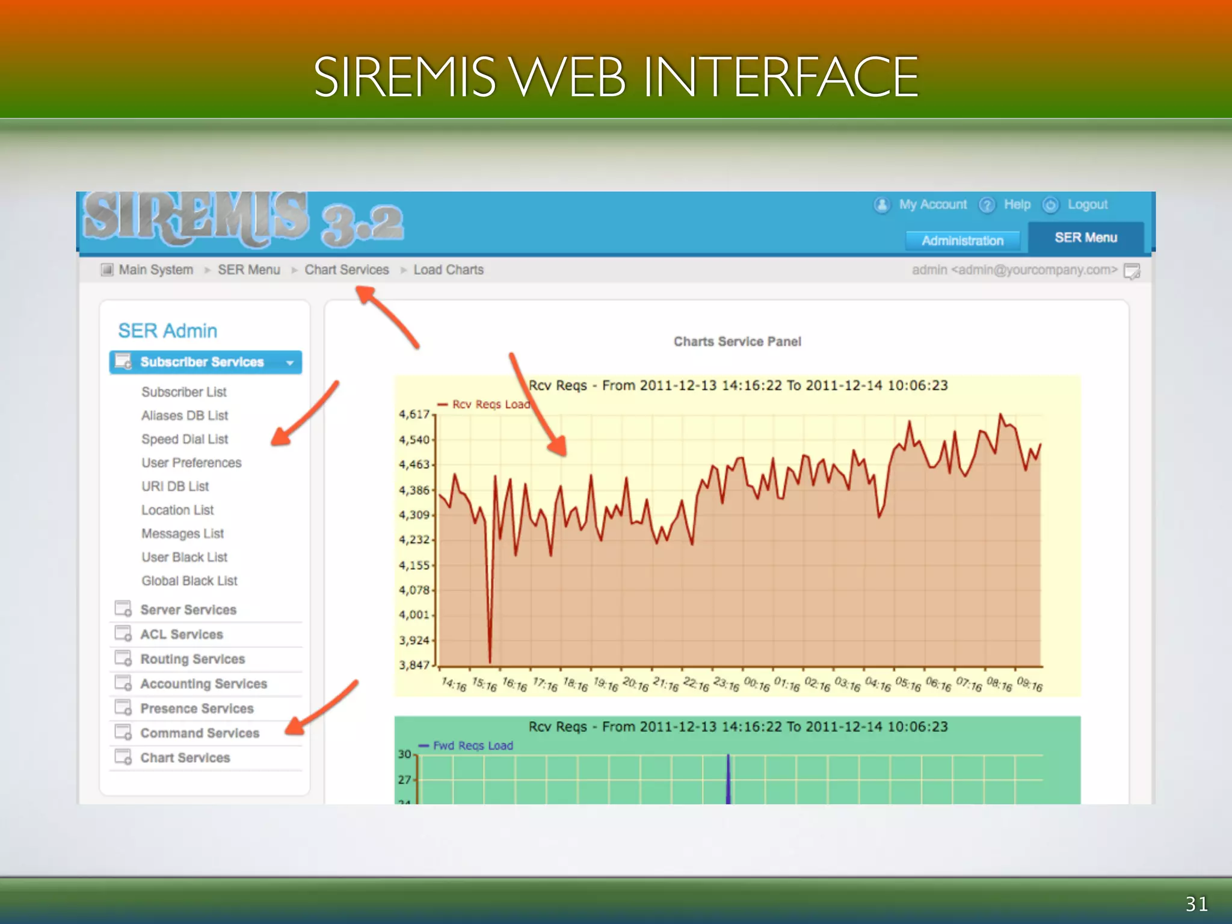This screenshot has height=924, width=1232.
Task: Click the Accounting Services panel icon
Action: coord(123,683)
